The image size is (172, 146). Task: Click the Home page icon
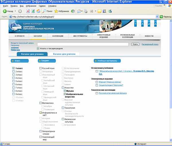pos(38,11)
